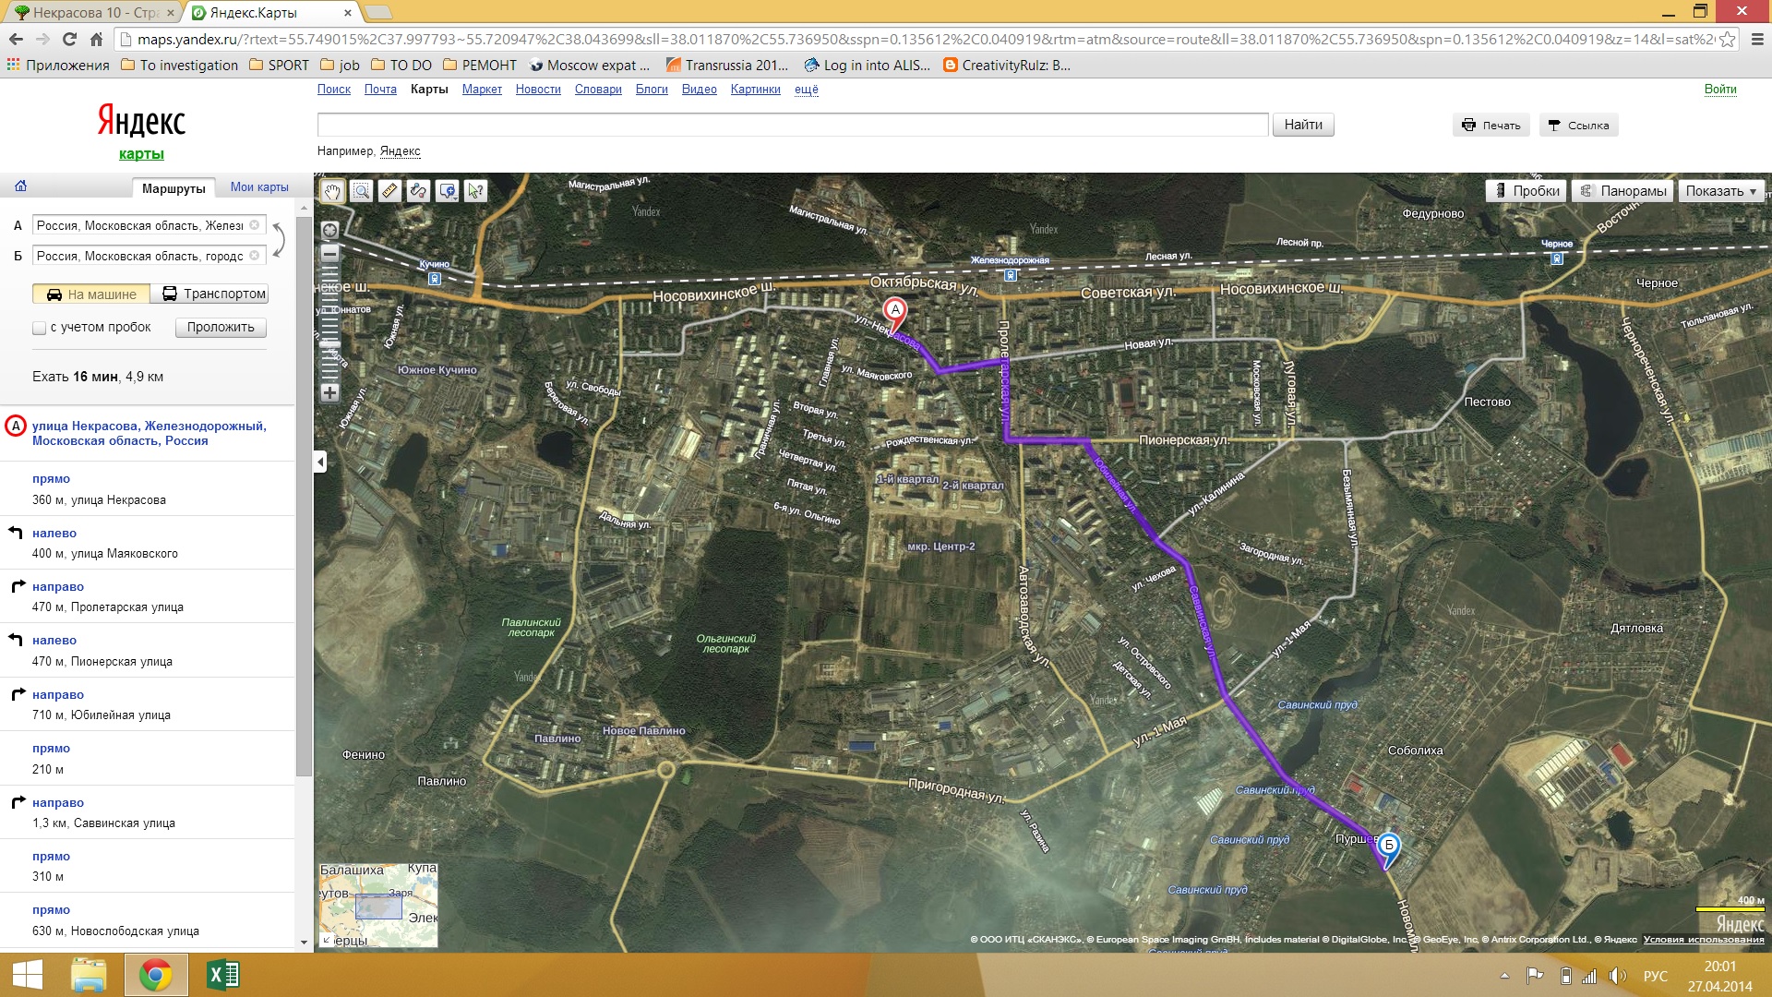This screenshot has height=997, width=1772.
Task: Switch to 'Мои карты' tab
Action: coord(259,187)
